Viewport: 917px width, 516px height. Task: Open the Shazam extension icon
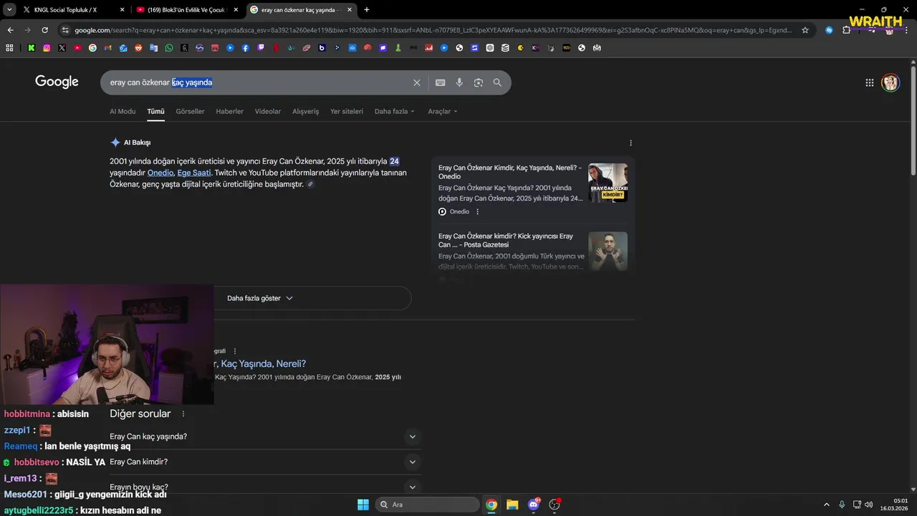point(829,30)
